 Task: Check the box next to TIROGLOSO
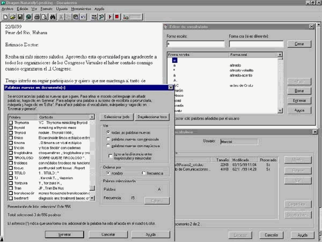point(11,158)
